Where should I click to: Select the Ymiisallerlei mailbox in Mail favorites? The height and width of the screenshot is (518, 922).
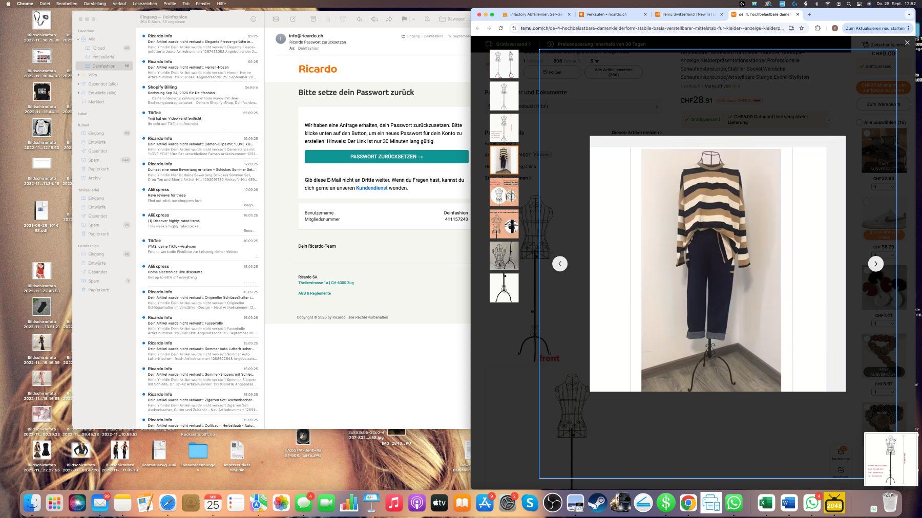pos(104,57)
